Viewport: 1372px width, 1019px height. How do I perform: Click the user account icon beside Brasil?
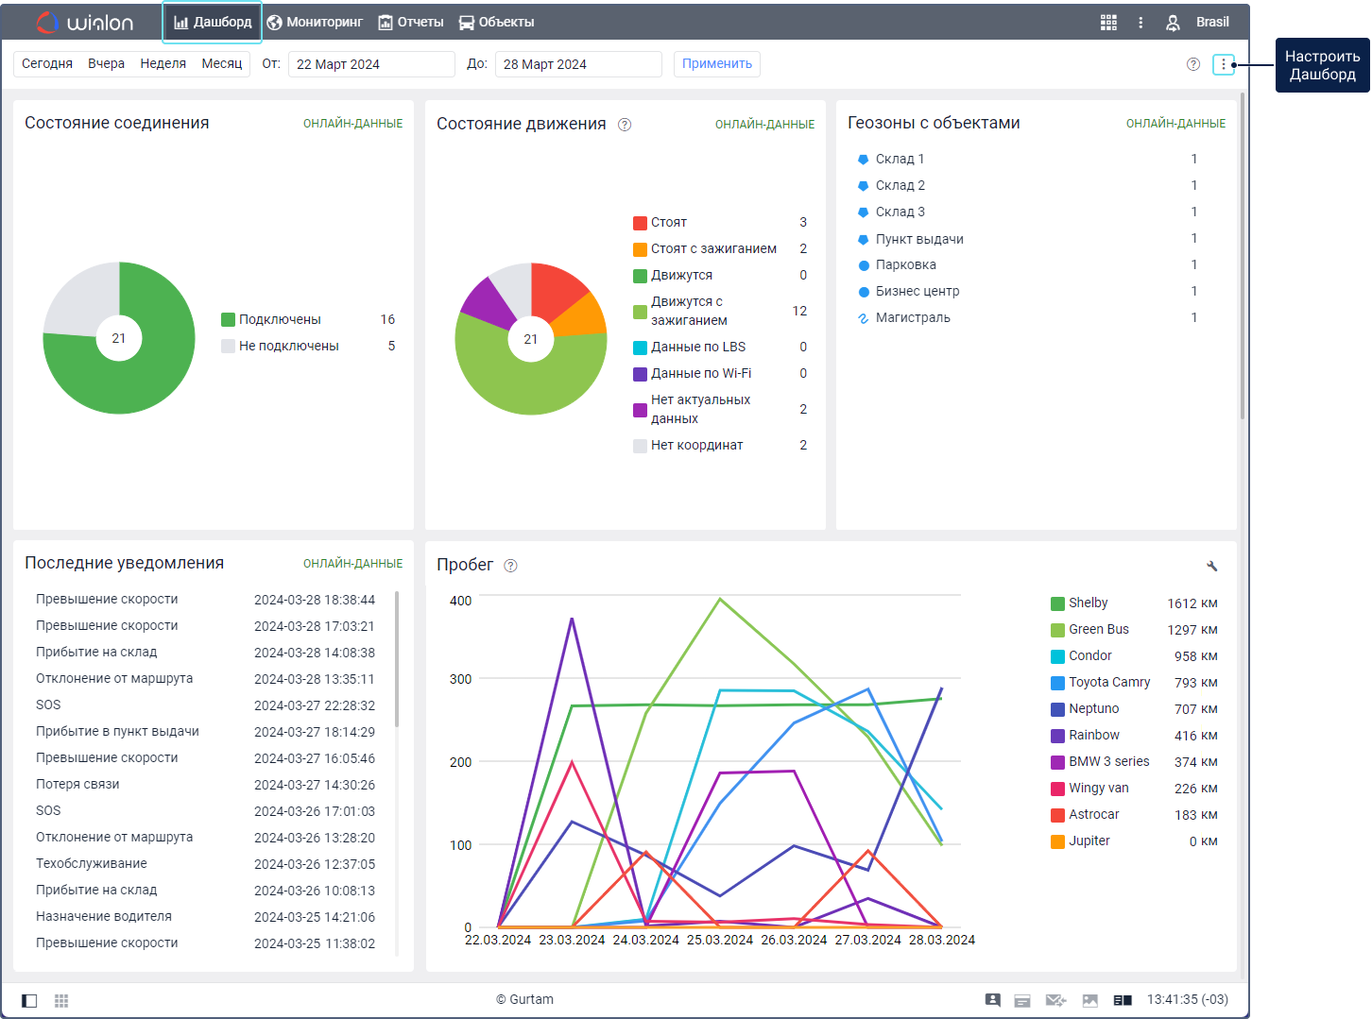[1173, 23]
